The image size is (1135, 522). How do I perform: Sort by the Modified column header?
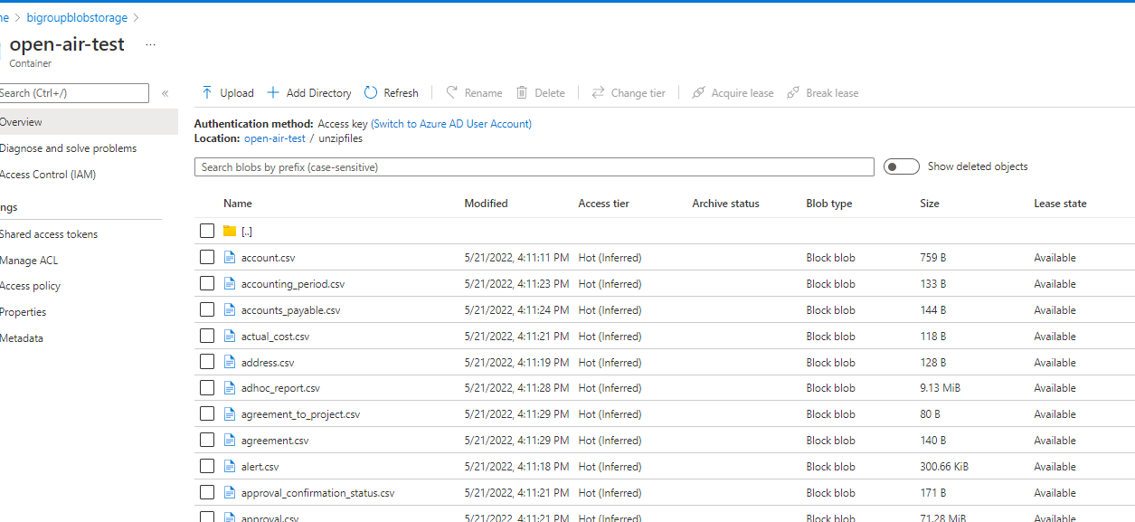click(x=486, y=204)
